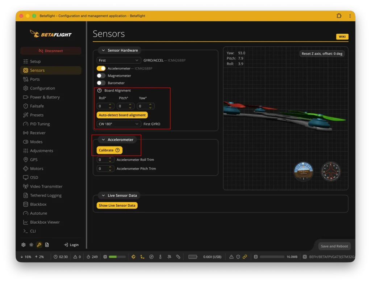Open the WIKI link

342,37
